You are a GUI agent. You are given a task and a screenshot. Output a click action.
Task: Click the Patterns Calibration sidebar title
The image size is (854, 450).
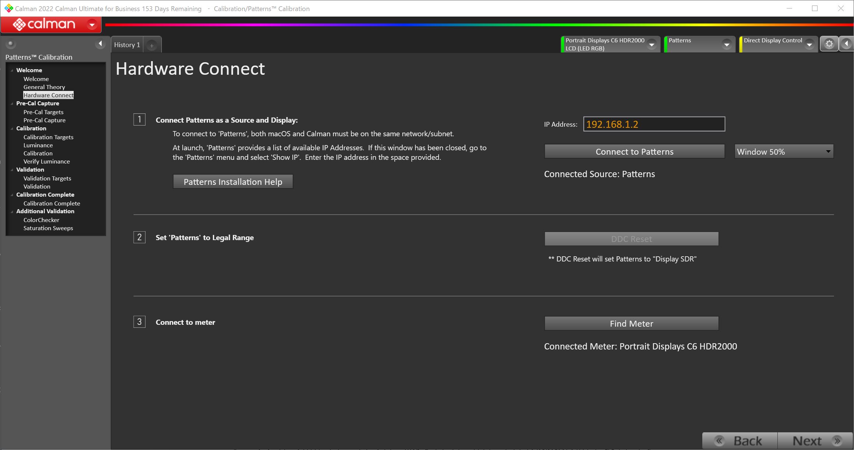click(39, 57)
